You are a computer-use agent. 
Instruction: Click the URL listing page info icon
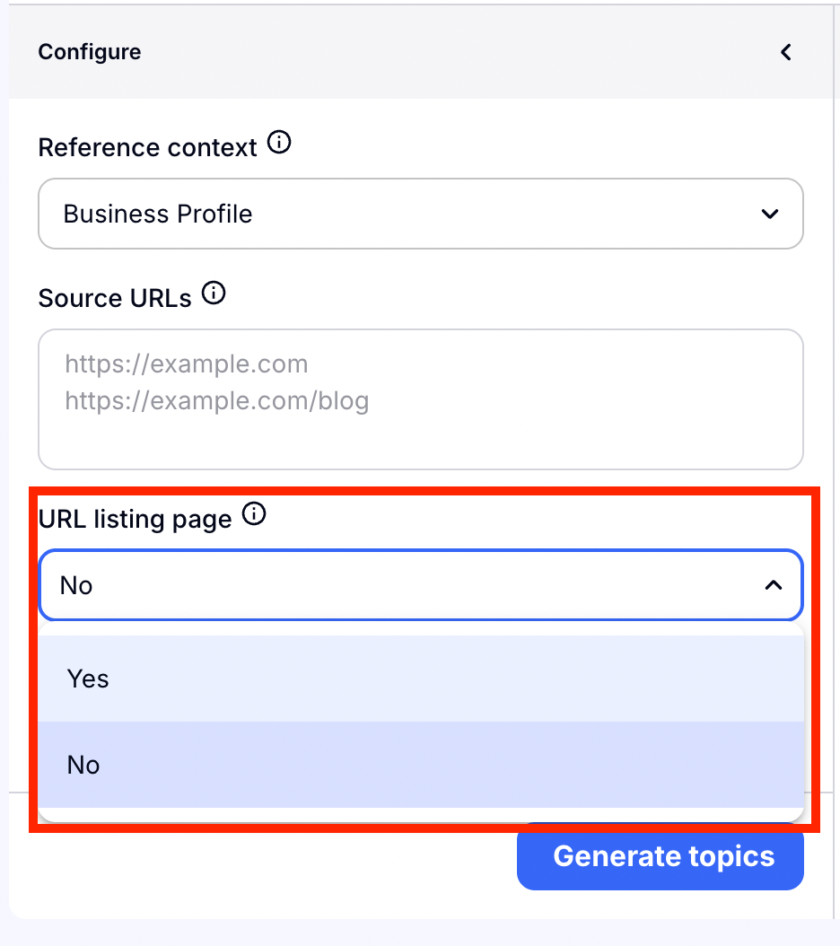[x=255, y=514]
